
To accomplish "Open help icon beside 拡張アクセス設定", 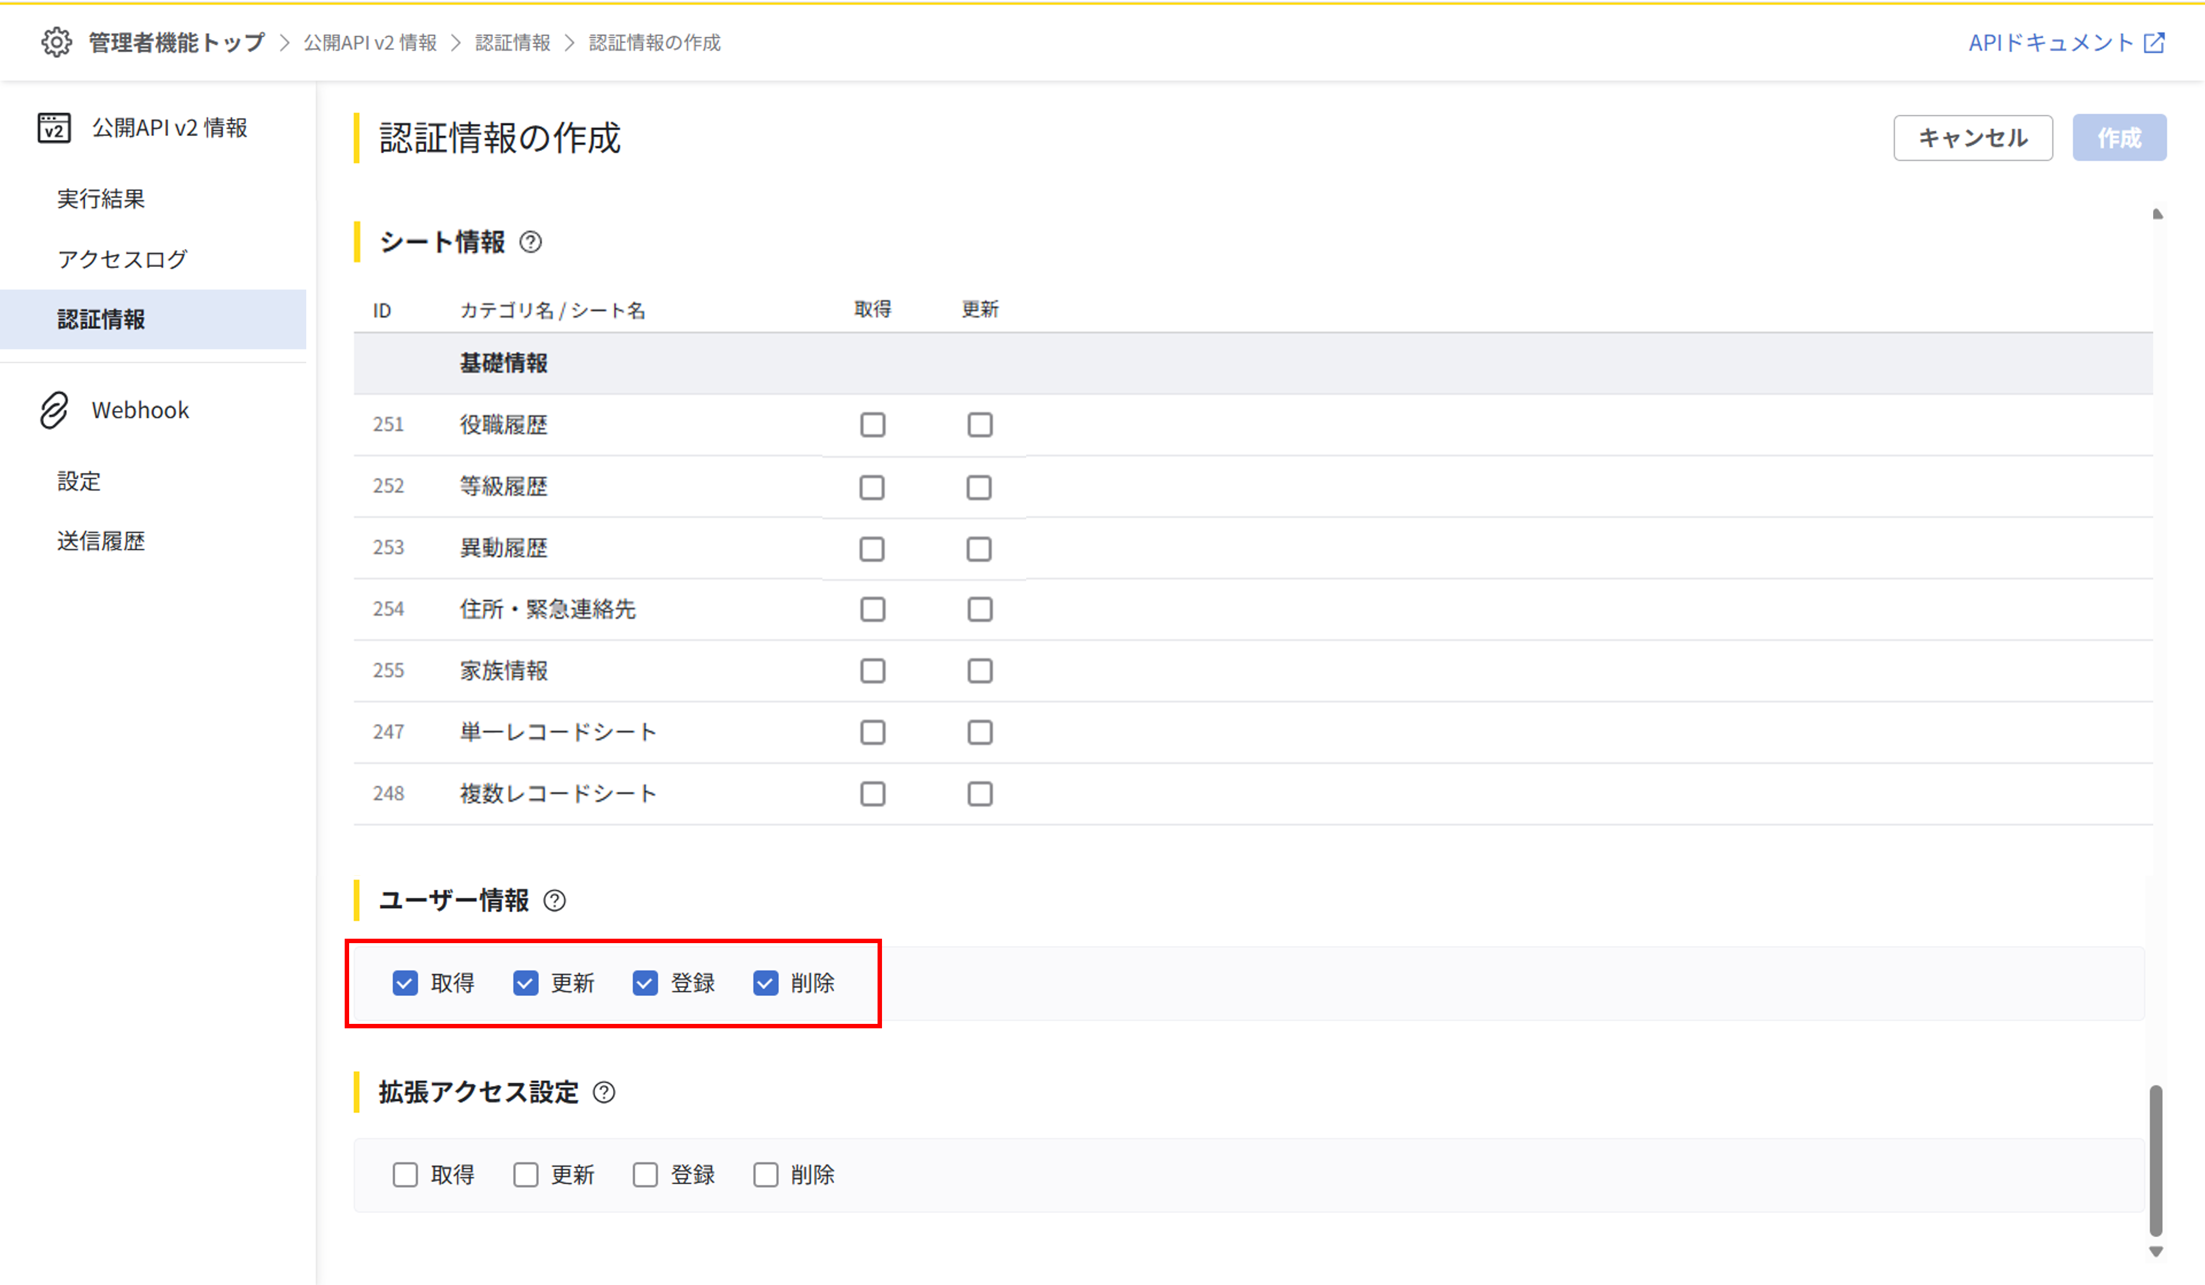I will [x=604, y=1092].
